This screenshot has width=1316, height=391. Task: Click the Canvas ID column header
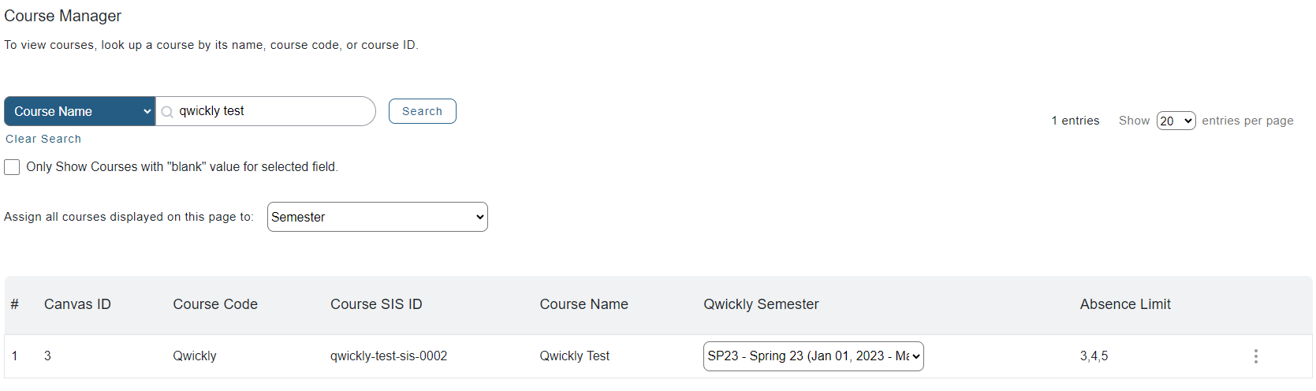click(77, 304)
